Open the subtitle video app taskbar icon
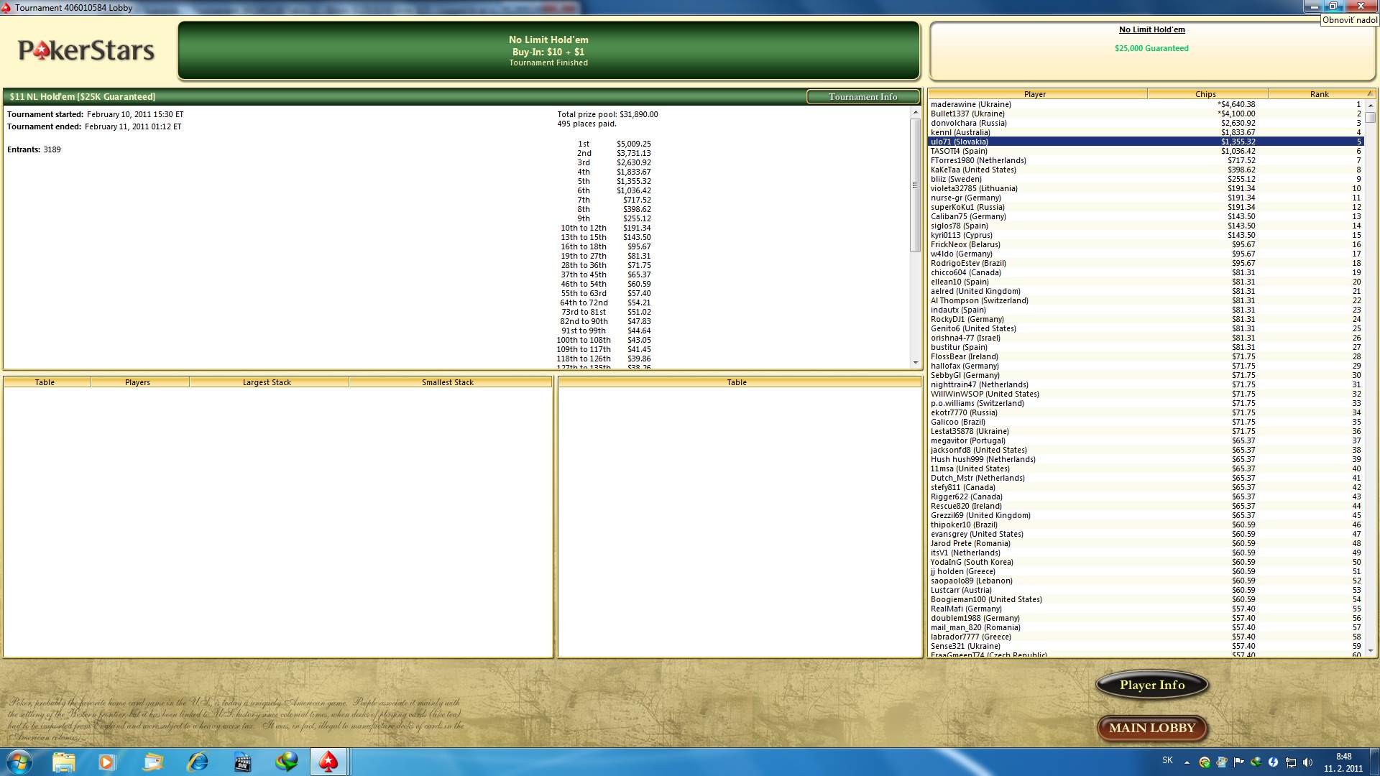Viewport: 1380px width, 776px height. coord(242,762)
